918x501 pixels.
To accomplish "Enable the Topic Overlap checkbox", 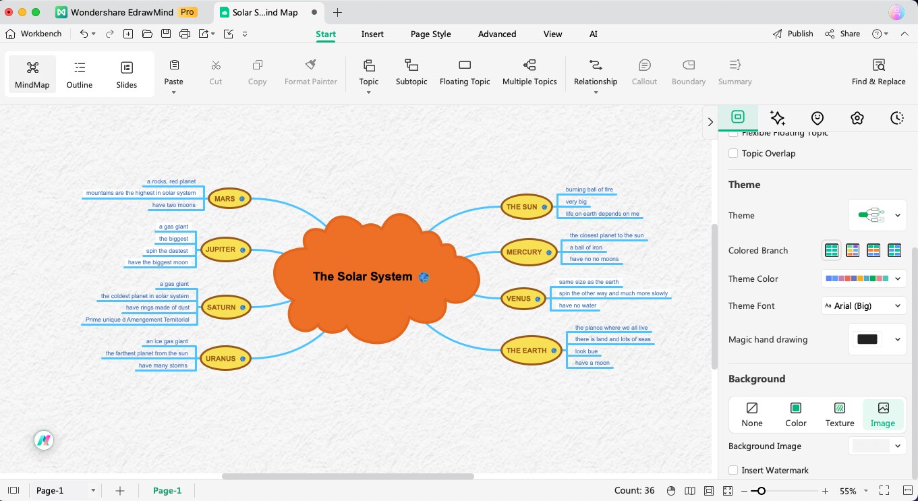I will pos(733,154).
